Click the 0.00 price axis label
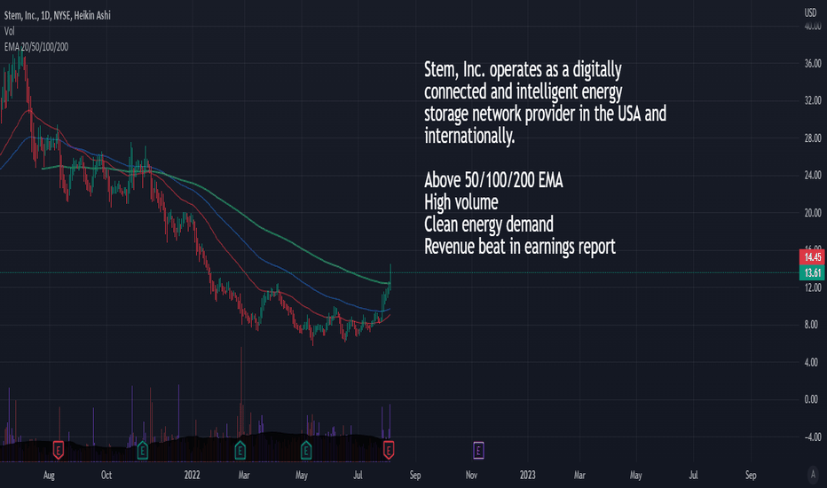This screenshot has width=827, height=488. [x=811, y=399]
